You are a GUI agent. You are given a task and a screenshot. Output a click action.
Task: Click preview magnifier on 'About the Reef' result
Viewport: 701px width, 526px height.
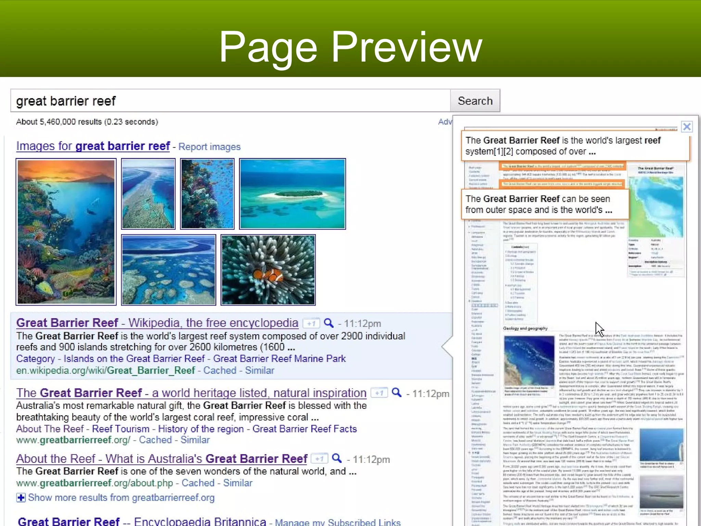(x=337, y=458)
